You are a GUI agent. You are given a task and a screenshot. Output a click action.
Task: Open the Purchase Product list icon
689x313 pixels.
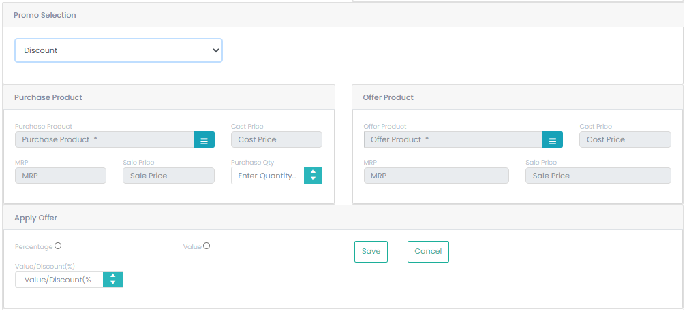pos(204,139)
